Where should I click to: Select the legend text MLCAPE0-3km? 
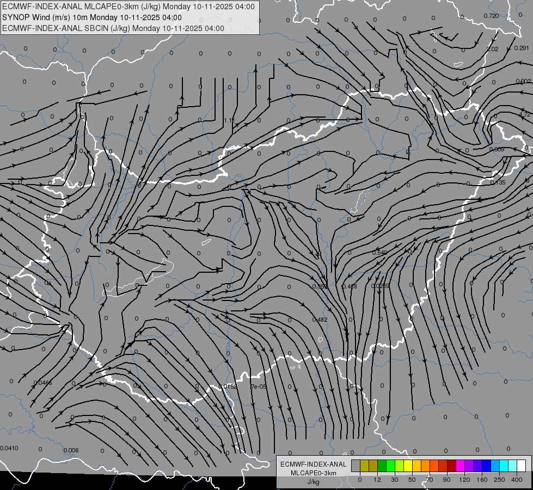[x=314, y=473]
